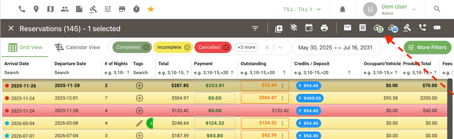Open options menu for $33.94 outstanding

coord(282,86)
